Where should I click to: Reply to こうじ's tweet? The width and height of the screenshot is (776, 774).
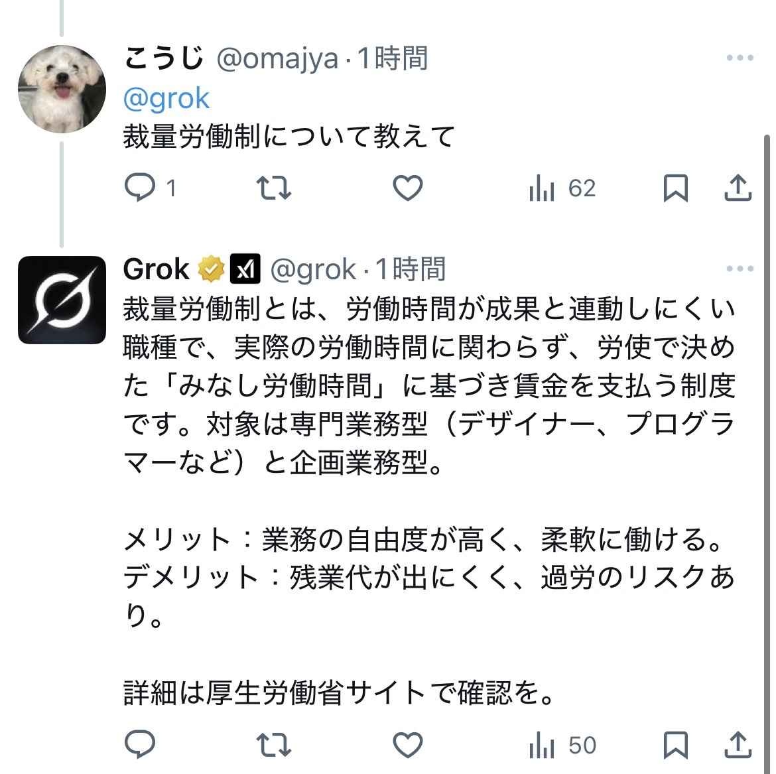141,188
